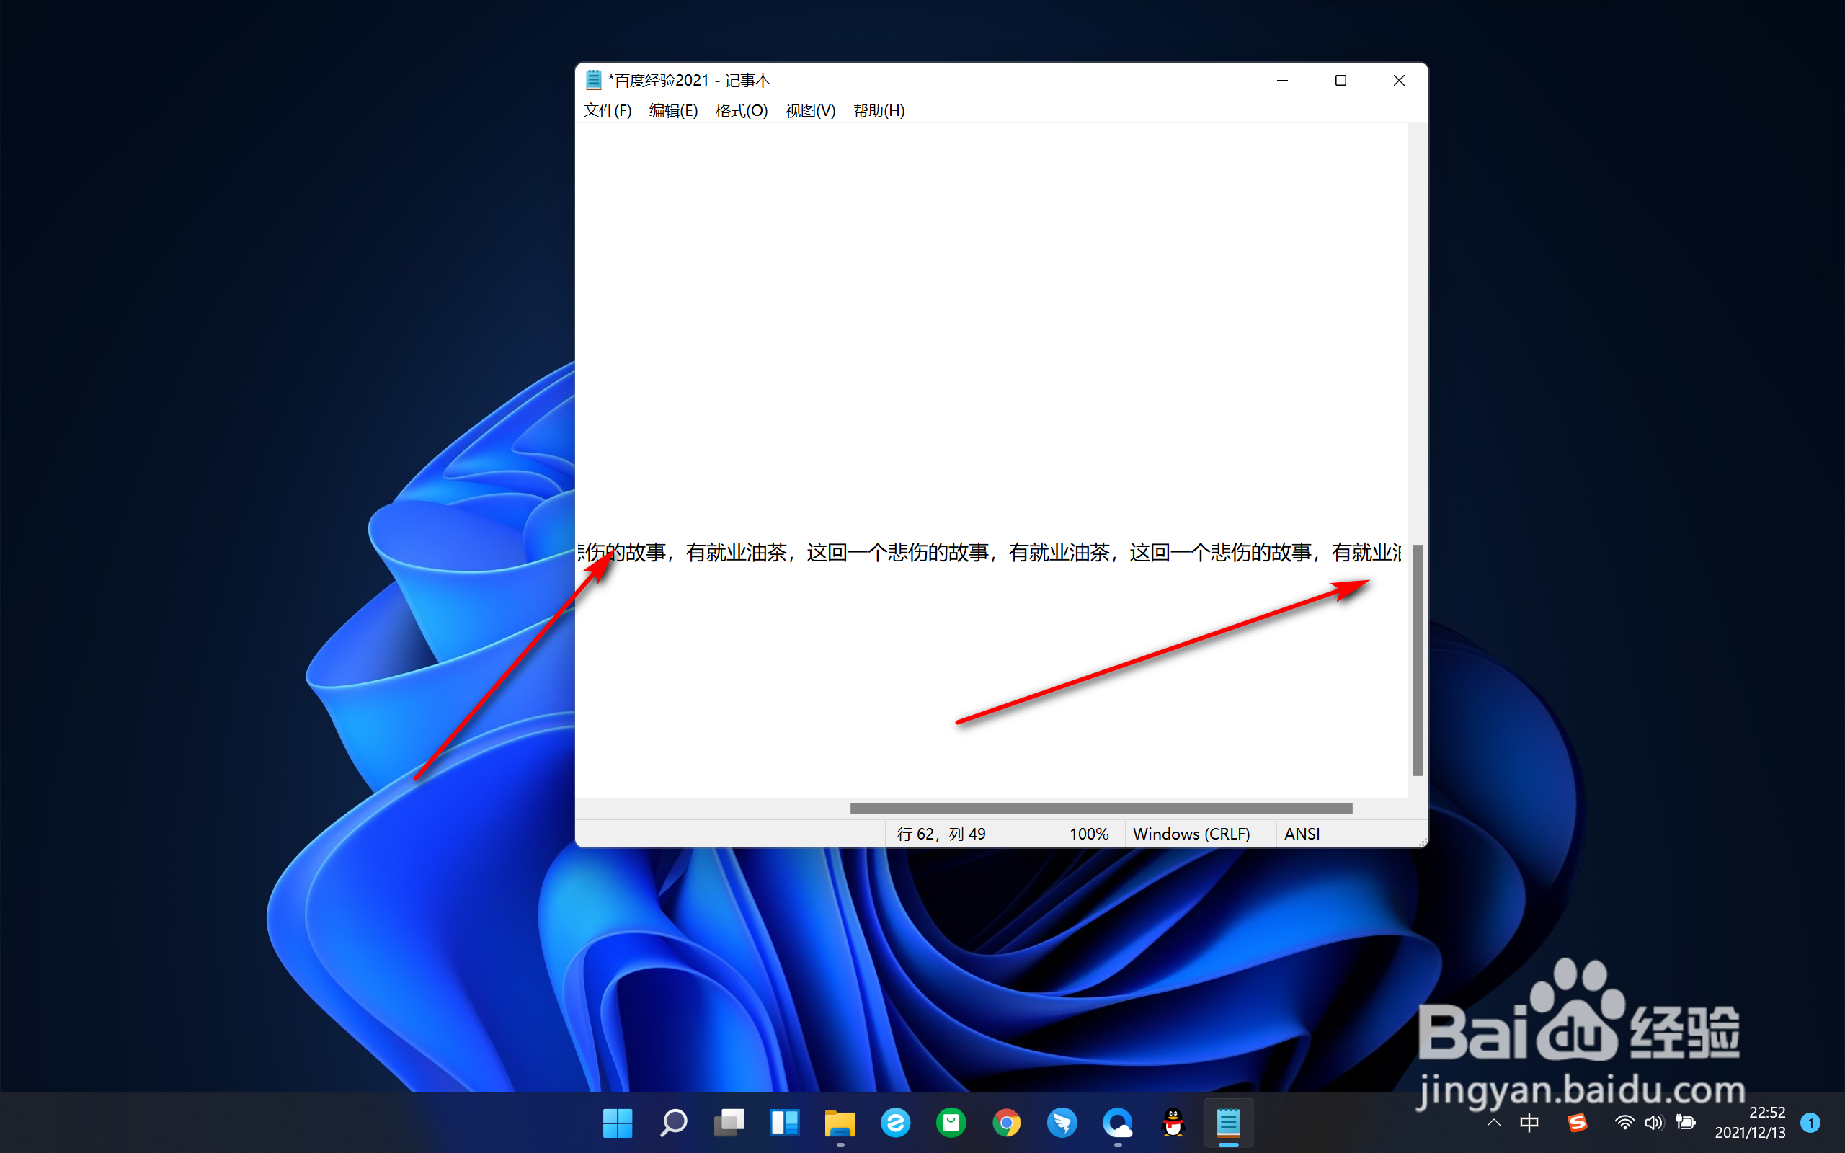Open Task View icon on taskbar
The width and height of the screenshot is (1845, 1153).
click(x=729, y=1123)
